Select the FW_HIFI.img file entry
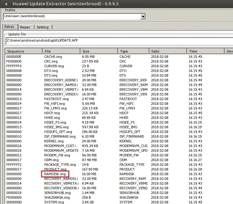 click(x=54, y=104)
